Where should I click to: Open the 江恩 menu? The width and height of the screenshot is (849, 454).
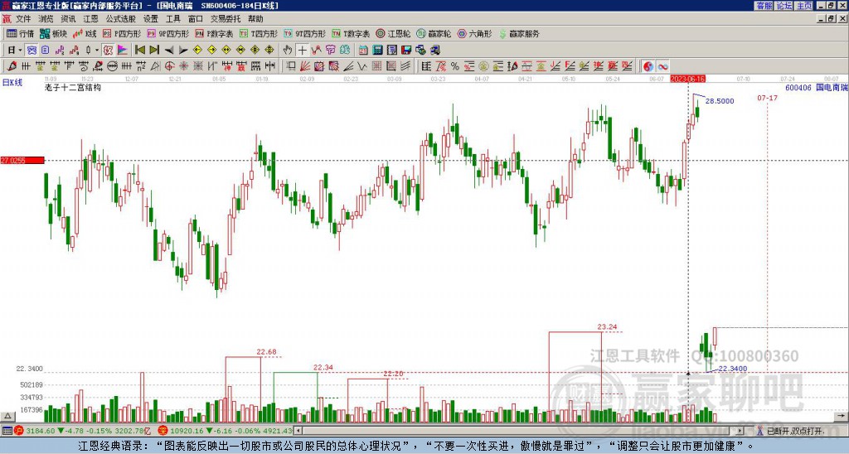[x=90, y=19]
